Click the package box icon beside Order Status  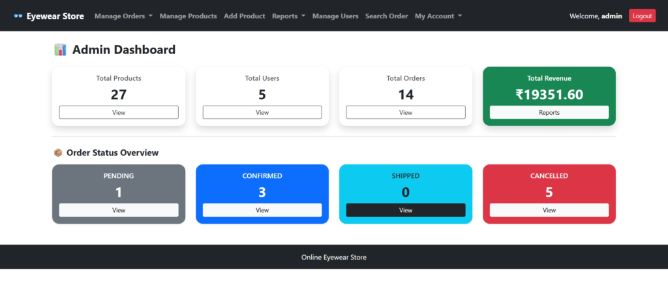tap(58, 153)
